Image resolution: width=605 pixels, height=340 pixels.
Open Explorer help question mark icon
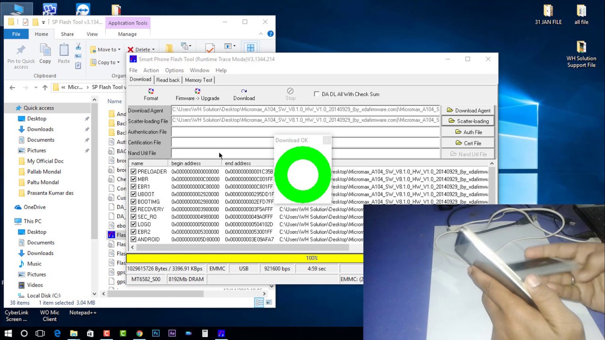[x=270, y=34]
